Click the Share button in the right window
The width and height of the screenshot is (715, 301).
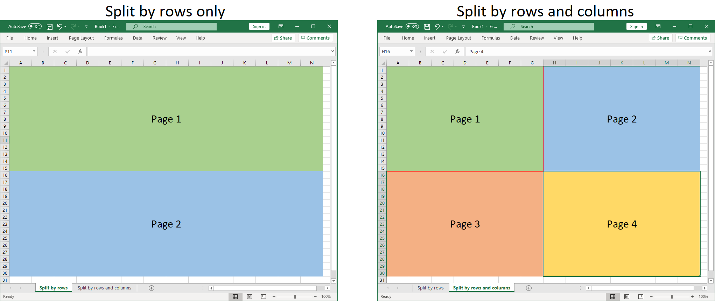660,38
